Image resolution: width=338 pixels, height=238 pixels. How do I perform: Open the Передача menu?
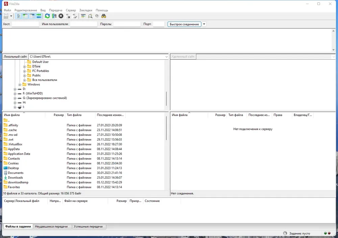56,10
